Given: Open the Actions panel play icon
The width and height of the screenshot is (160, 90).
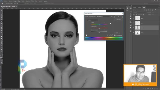Looking at the screenshot, I should [131, 18].
